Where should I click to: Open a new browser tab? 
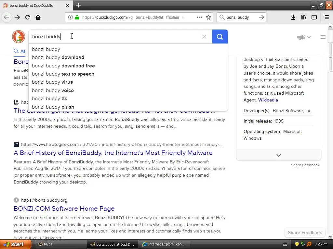point(78,5)
